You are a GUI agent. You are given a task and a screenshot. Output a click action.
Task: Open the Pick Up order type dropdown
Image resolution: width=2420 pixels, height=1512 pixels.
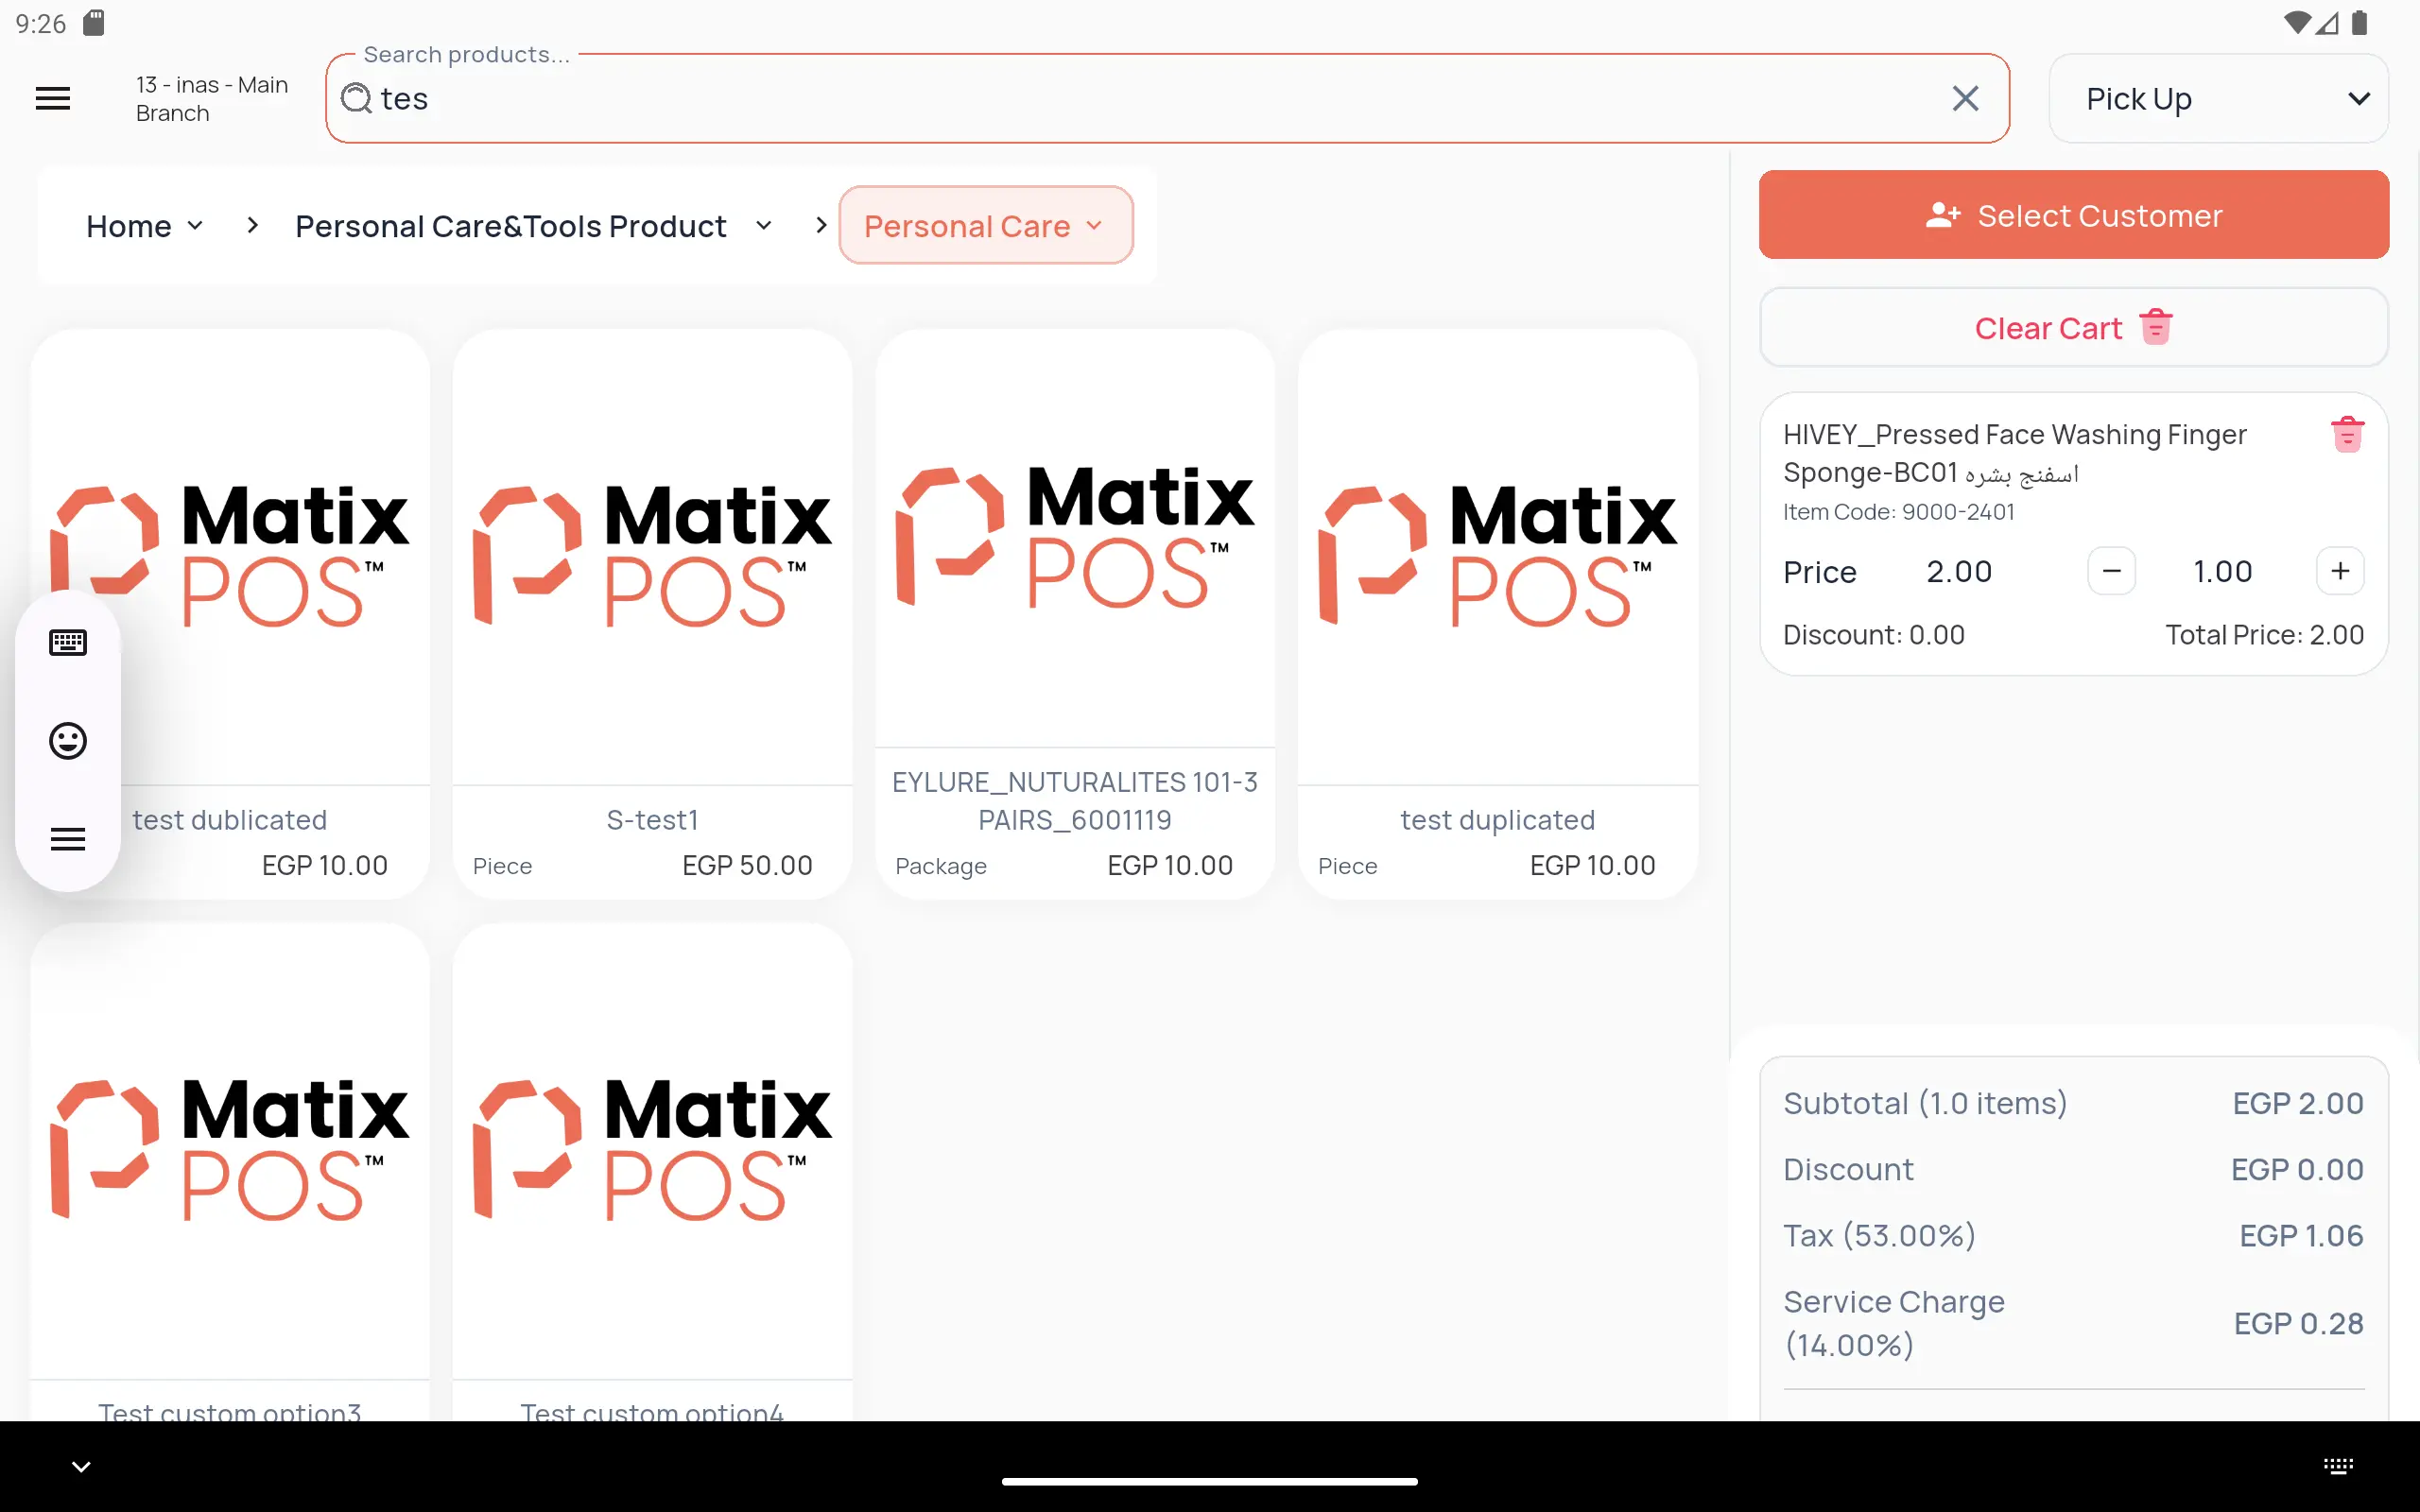[x=2218, y=98]
